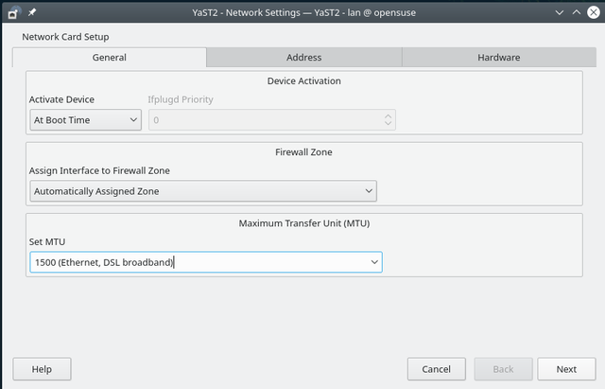Maximize the YaST2 window
The width and height of the screenshot is (605, 389).
pyautogui.click(x=576, y=12)
